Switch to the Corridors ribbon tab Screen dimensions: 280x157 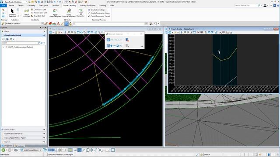(56, 6)
